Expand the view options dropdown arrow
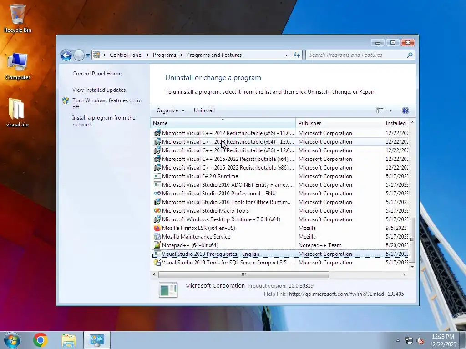 point(390,110)
